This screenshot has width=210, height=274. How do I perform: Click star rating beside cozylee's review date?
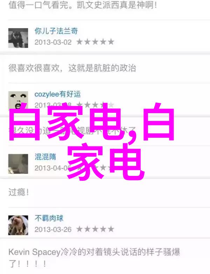(x=95, y=105)
